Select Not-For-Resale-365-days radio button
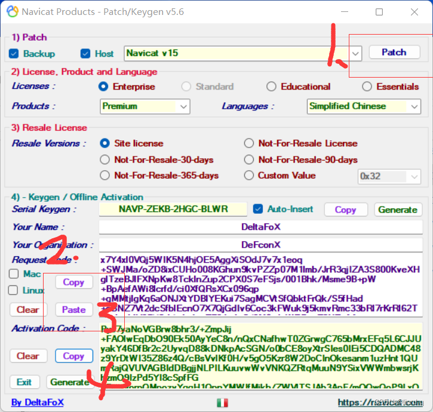 [105, 176]
